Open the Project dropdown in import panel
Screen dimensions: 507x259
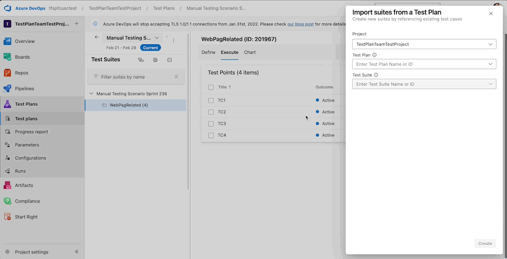point(424,44)
